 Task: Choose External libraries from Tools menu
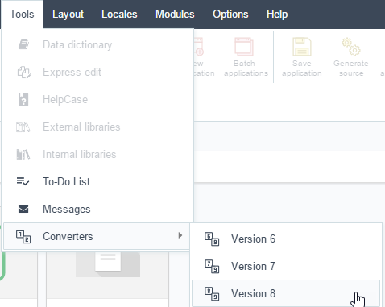pos(97,127)
